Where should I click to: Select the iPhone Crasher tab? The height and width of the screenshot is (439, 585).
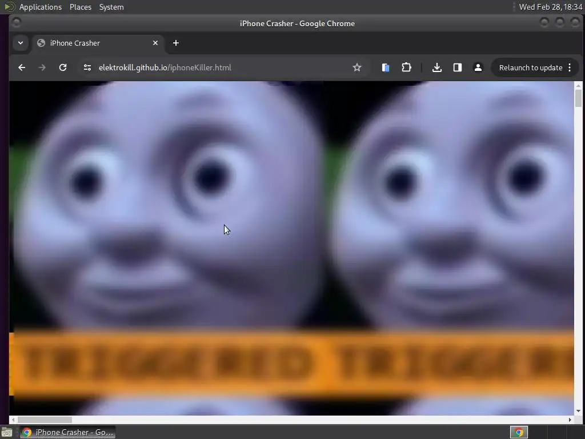tap(98, 43)
